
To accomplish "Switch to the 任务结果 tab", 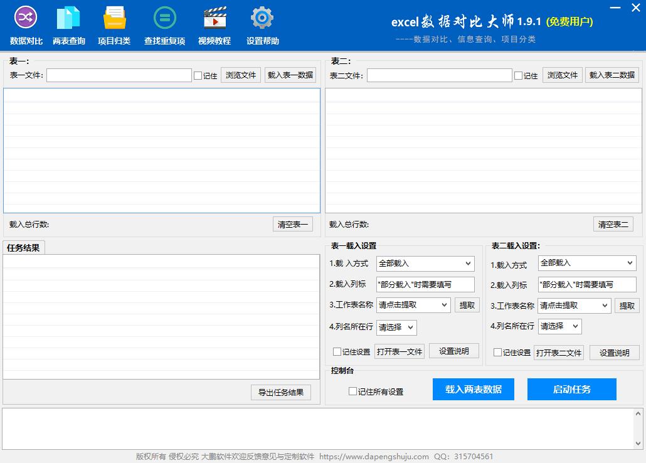I will point(23,248).
